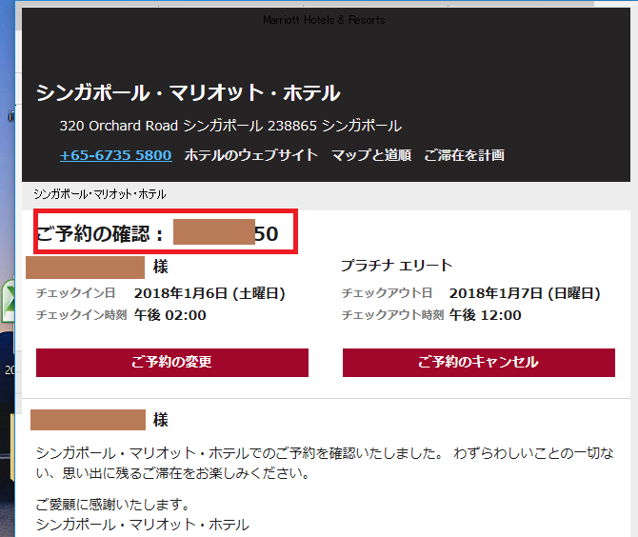Select the check-out time 午後 12:00

[485, 315]
